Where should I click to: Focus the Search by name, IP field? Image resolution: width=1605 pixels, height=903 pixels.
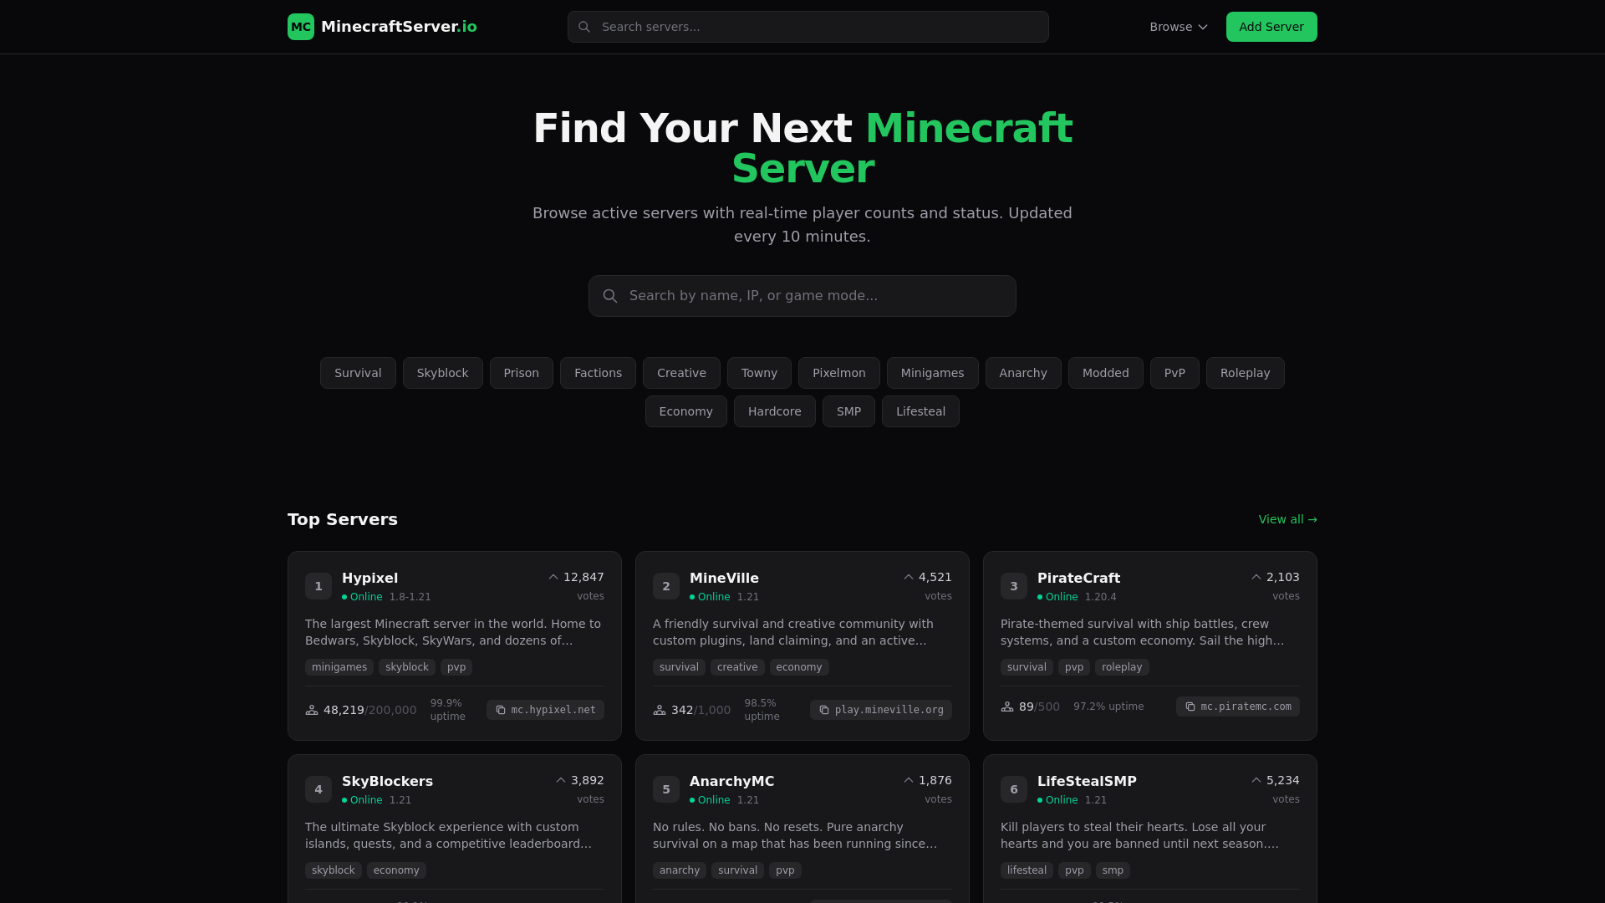pos(802,296)
